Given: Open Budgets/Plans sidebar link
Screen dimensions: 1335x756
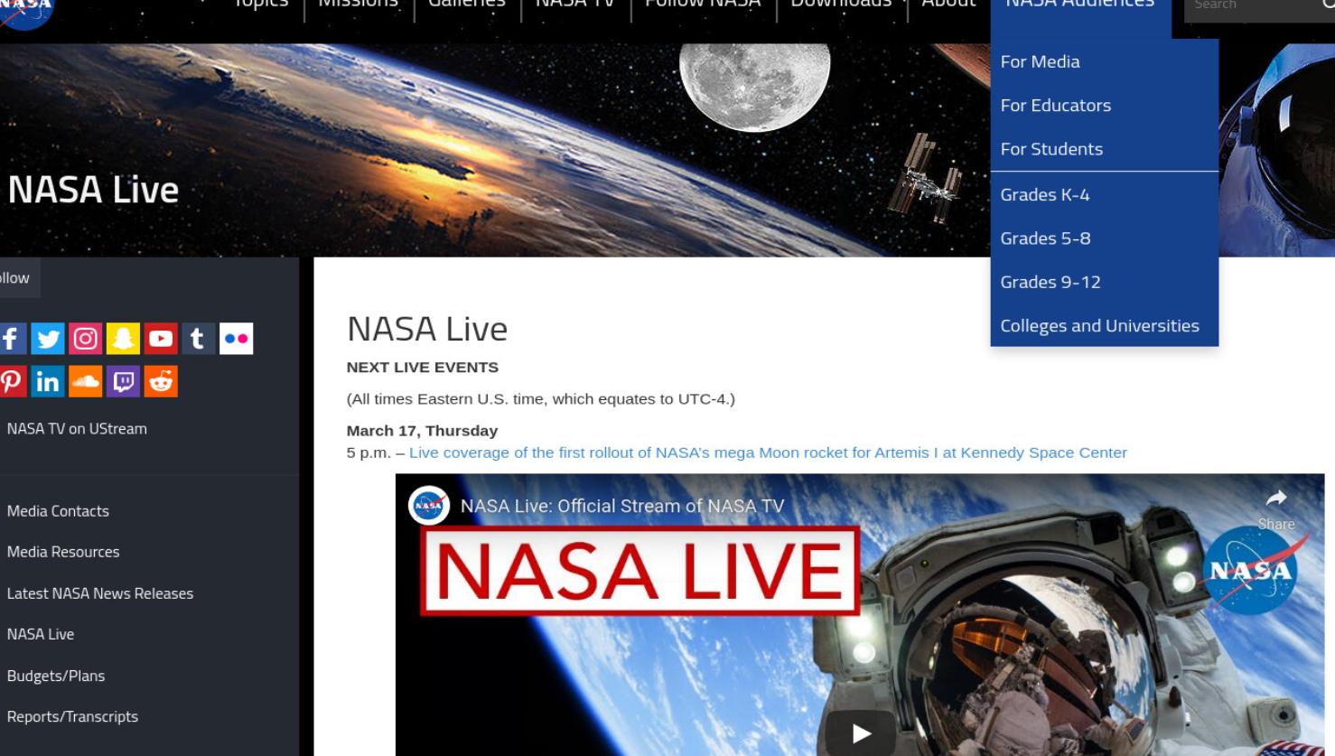Looking at the screenshot, I should pos(56,676).
